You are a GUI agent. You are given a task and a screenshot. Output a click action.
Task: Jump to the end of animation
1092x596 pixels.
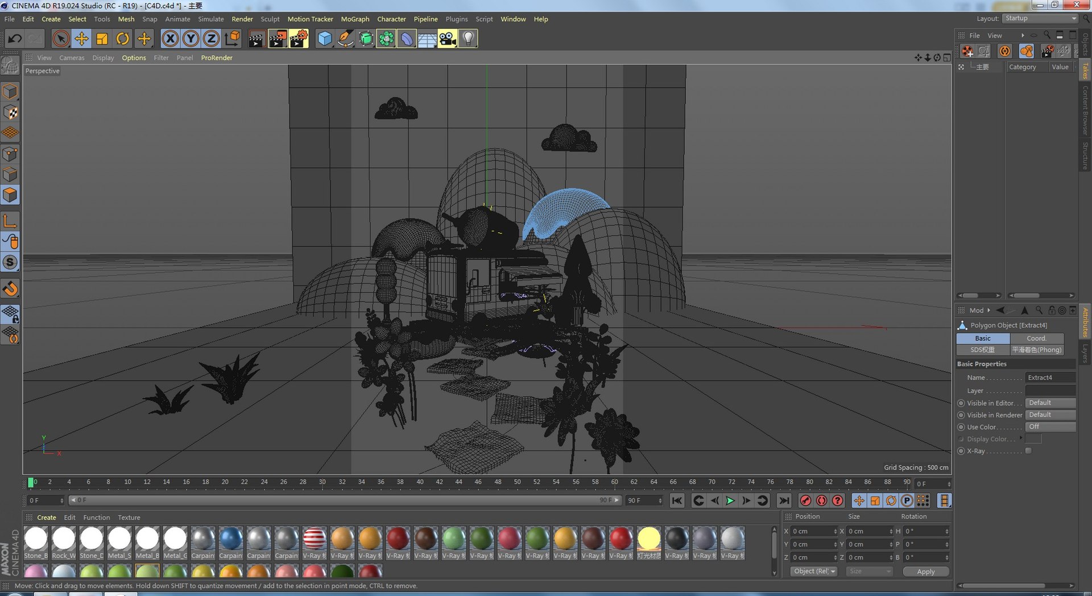(784, 500)
